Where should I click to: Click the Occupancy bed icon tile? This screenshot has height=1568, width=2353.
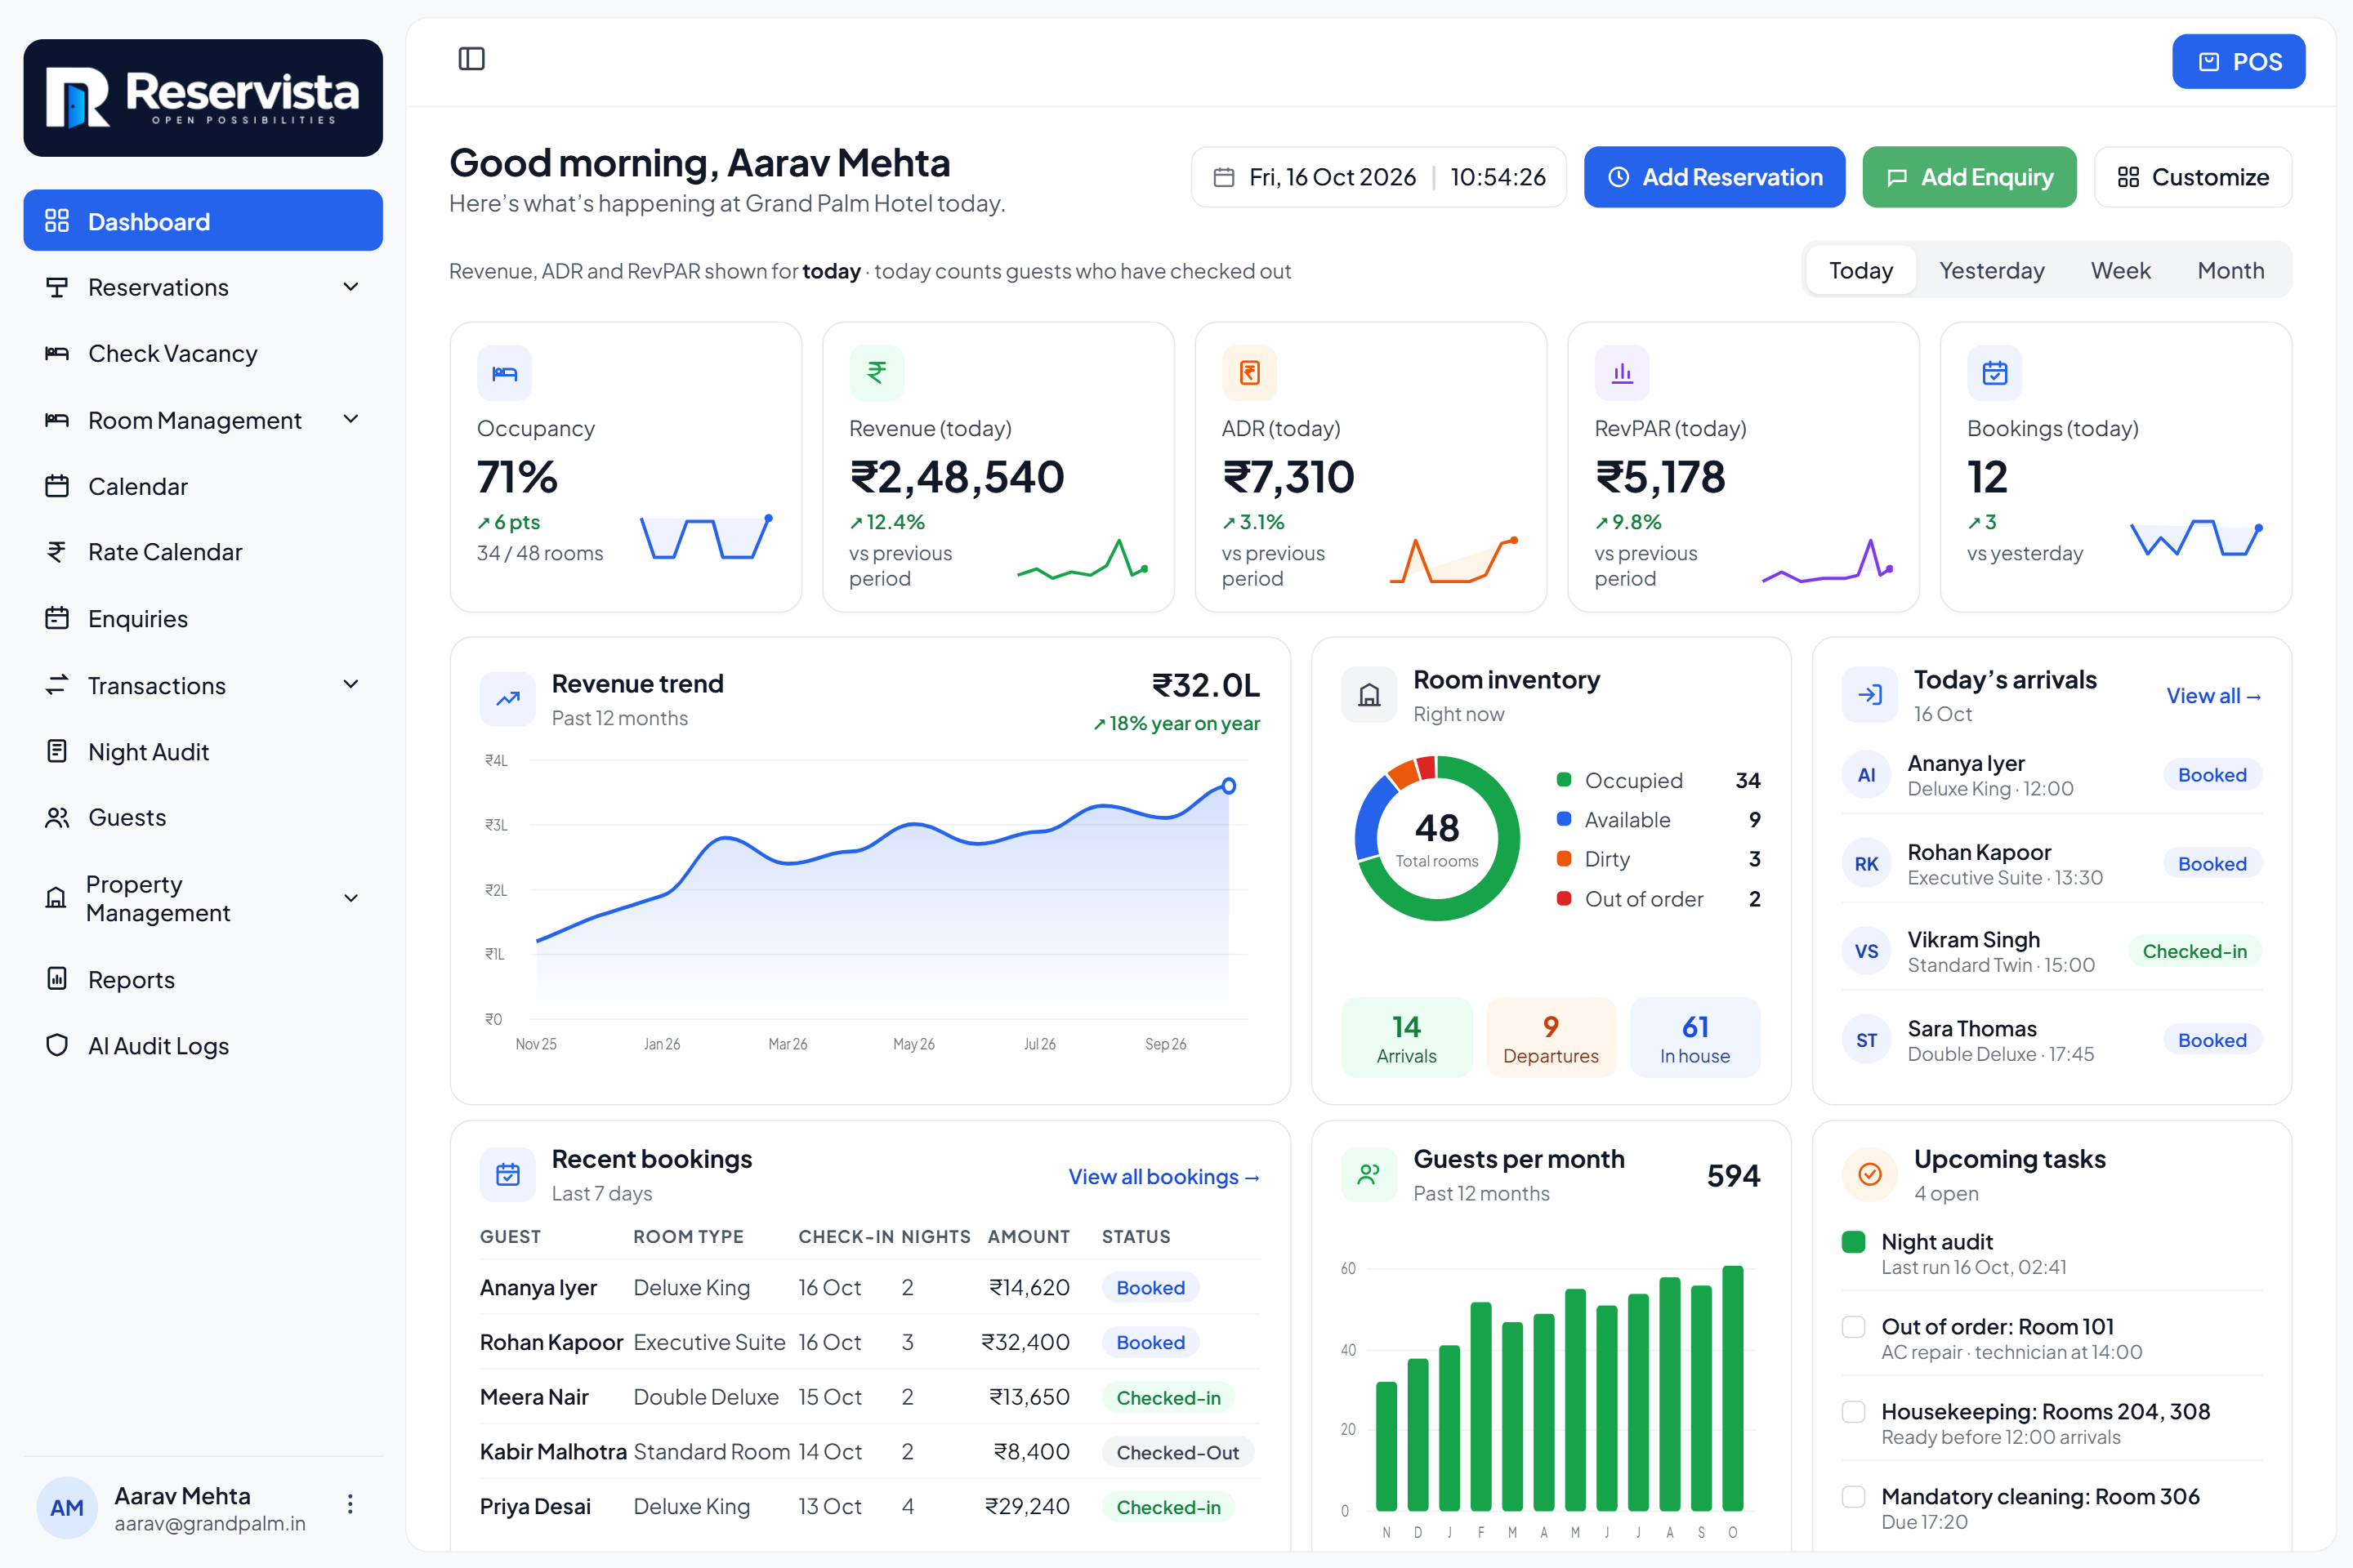coord(504,373)
